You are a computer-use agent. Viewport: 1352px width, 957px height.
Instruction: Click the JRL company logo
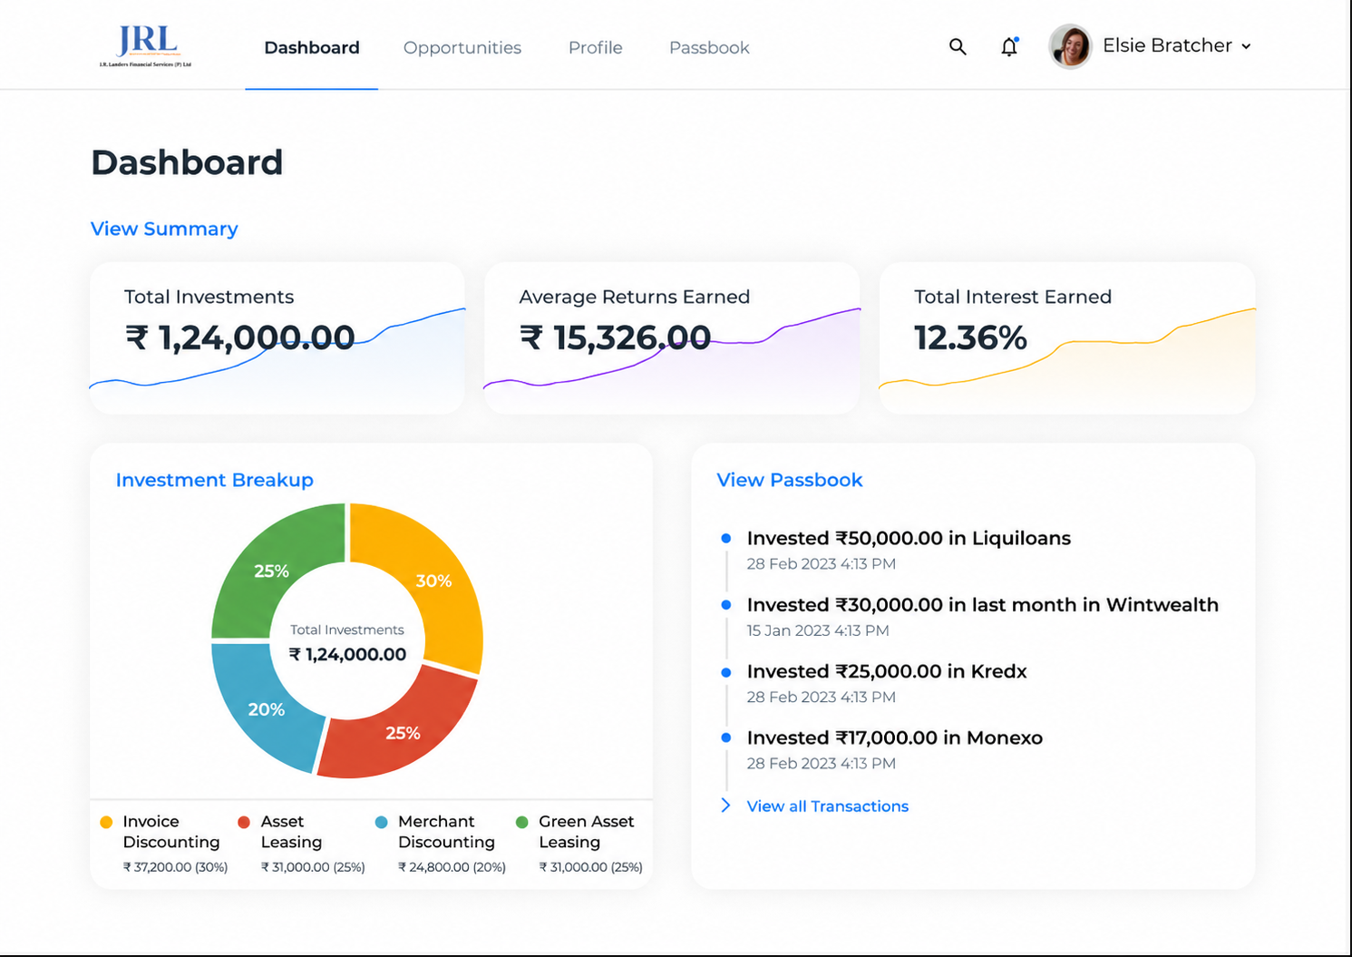[x=146, y=45]
